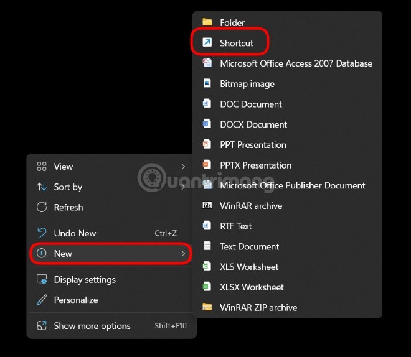Click the Access 2007 Database icon
Image resolution: width=411 pixels, height=357 pixels.
click(207, 63)
